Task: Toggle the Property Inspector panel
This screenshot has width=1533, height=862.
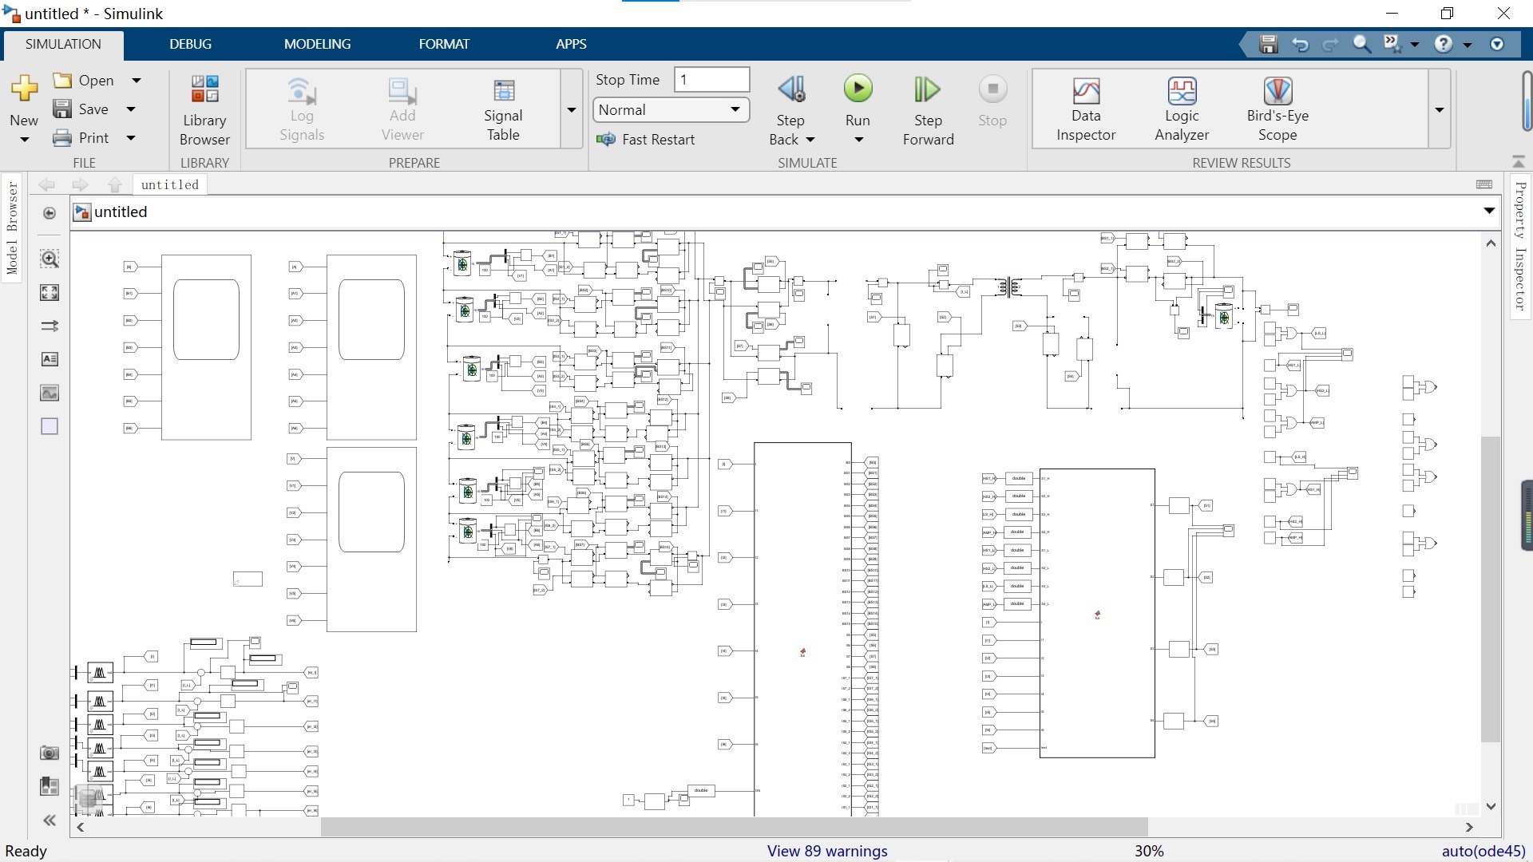Action: click(x=1520, y=245)
